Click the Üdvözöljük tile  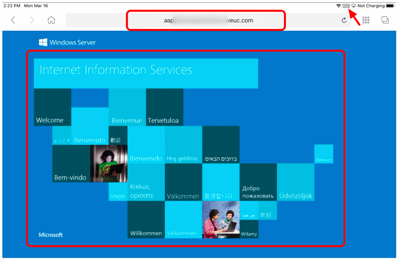point(296,182)
